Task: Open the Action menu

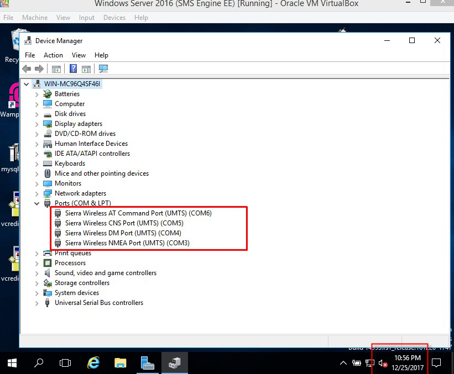Action: [53, 55]
